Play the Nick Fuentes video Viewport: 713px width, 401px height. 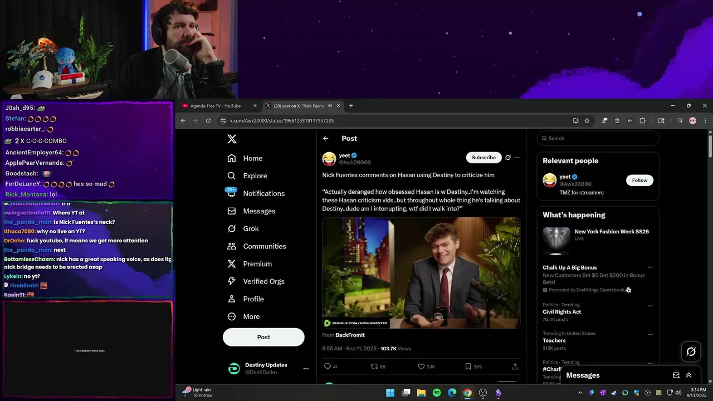[421, 273]
